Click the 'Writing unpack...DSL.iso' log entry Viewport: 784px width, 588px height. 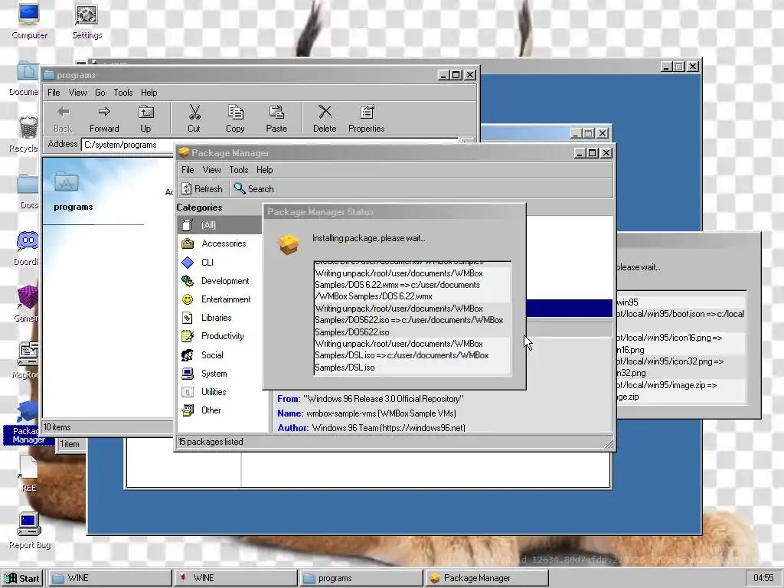click(413, 355)
